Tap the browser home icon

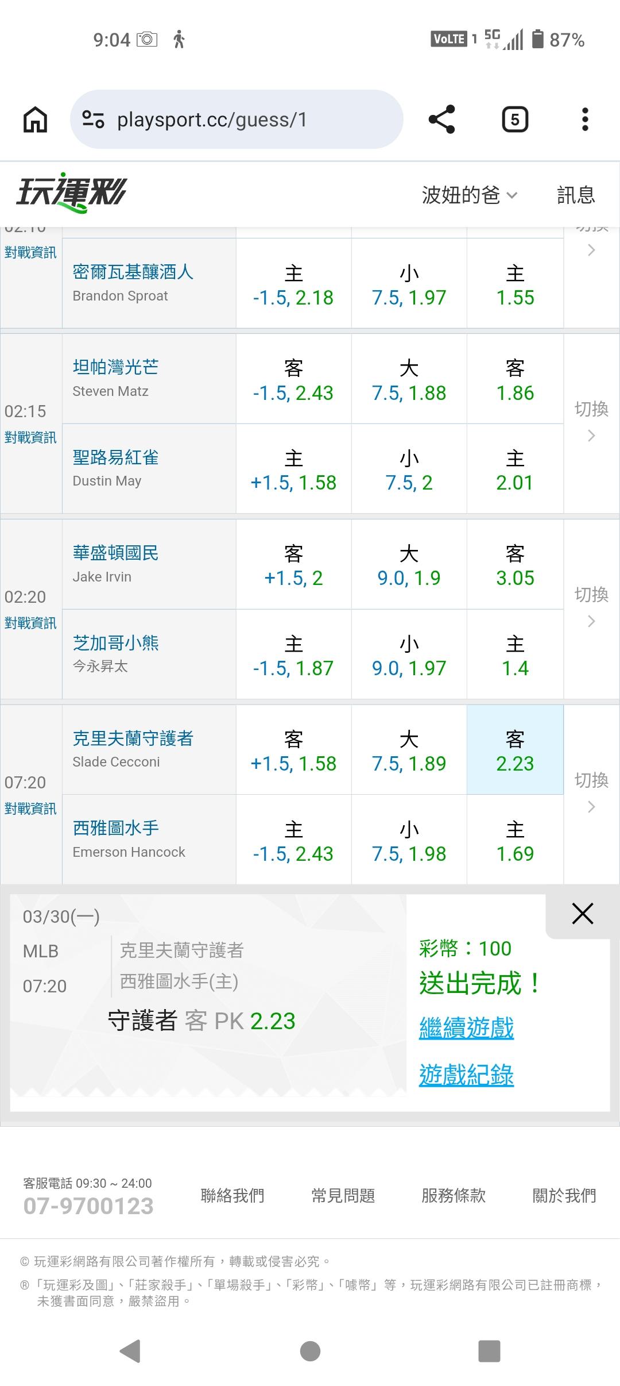pos(35,120)
